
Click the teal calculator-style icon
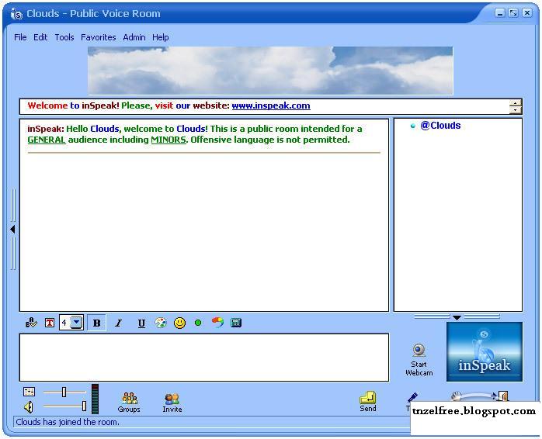point(236,323)
